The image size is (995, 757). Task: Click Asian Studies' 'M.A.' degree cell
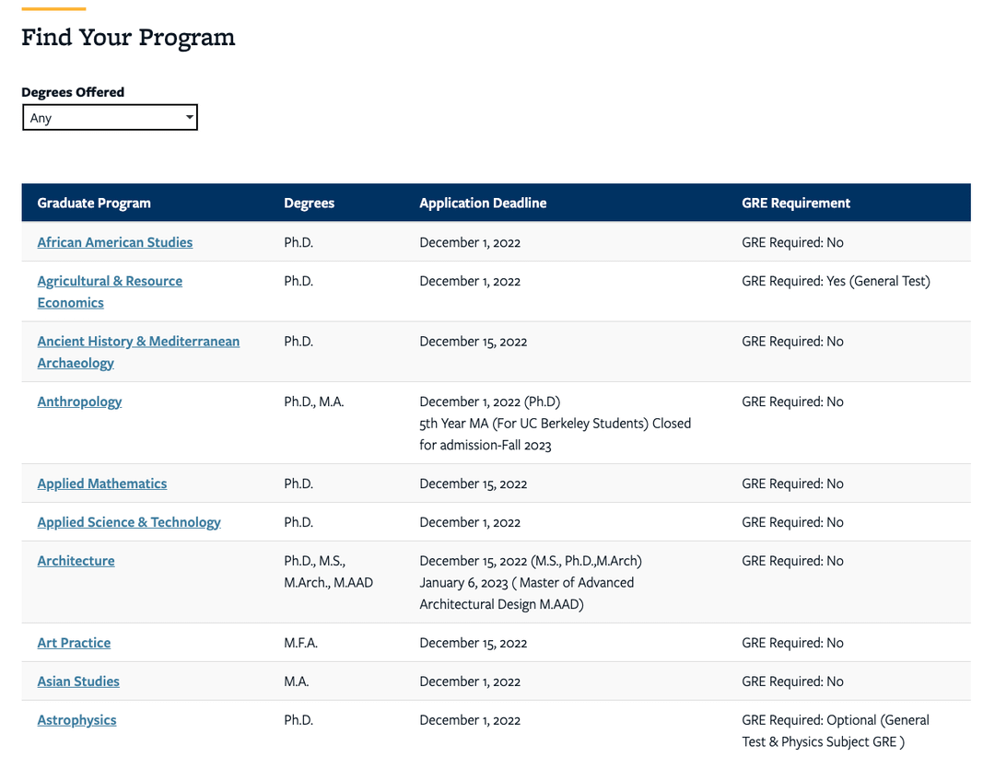coord(297,681)
